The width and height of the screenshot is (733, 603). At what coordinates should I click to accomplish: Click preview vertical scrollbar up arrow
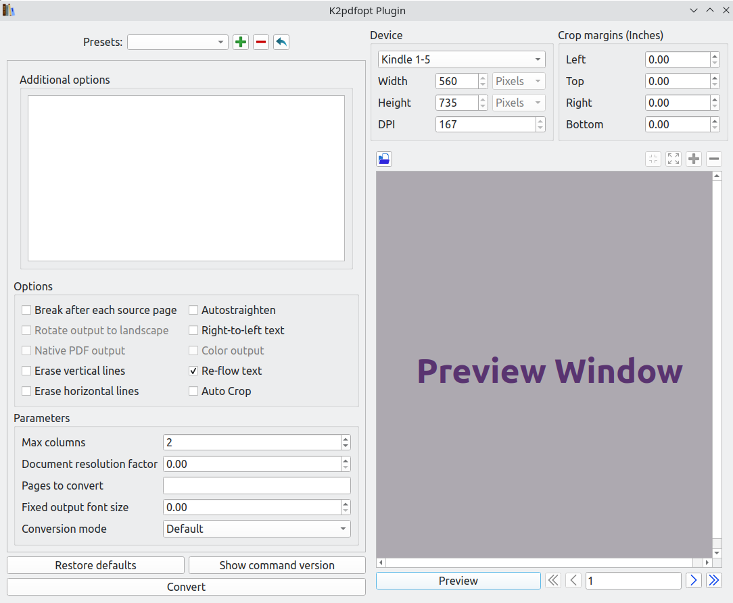717,176
